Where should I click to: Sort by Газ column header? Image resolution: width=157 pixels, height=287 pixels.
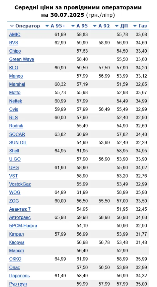pyautogui.click(x=140, y=26)
